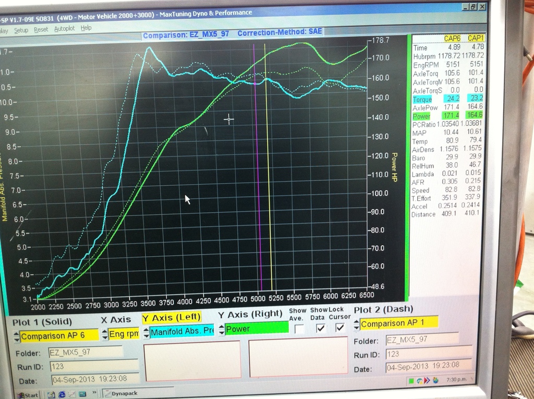Open the Help menu
Viewport: 534px width, 399px height.
click(86, 28)
